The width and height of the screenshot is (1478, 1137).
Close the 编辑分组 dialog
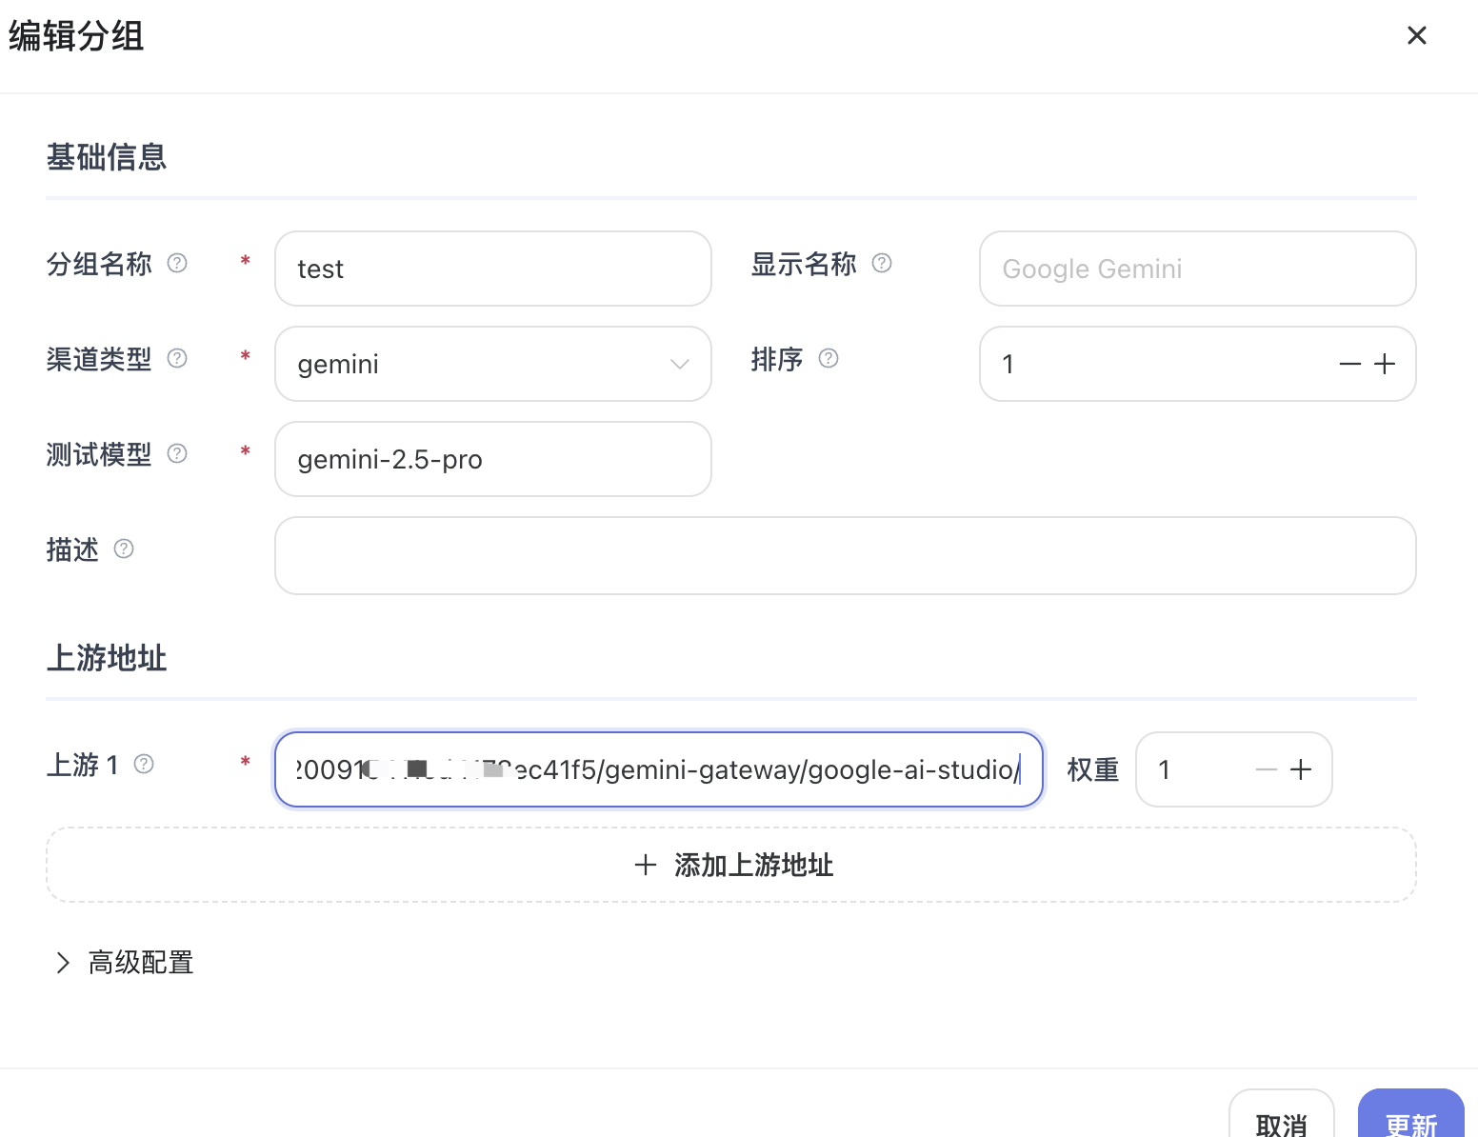click(1416, 35)
